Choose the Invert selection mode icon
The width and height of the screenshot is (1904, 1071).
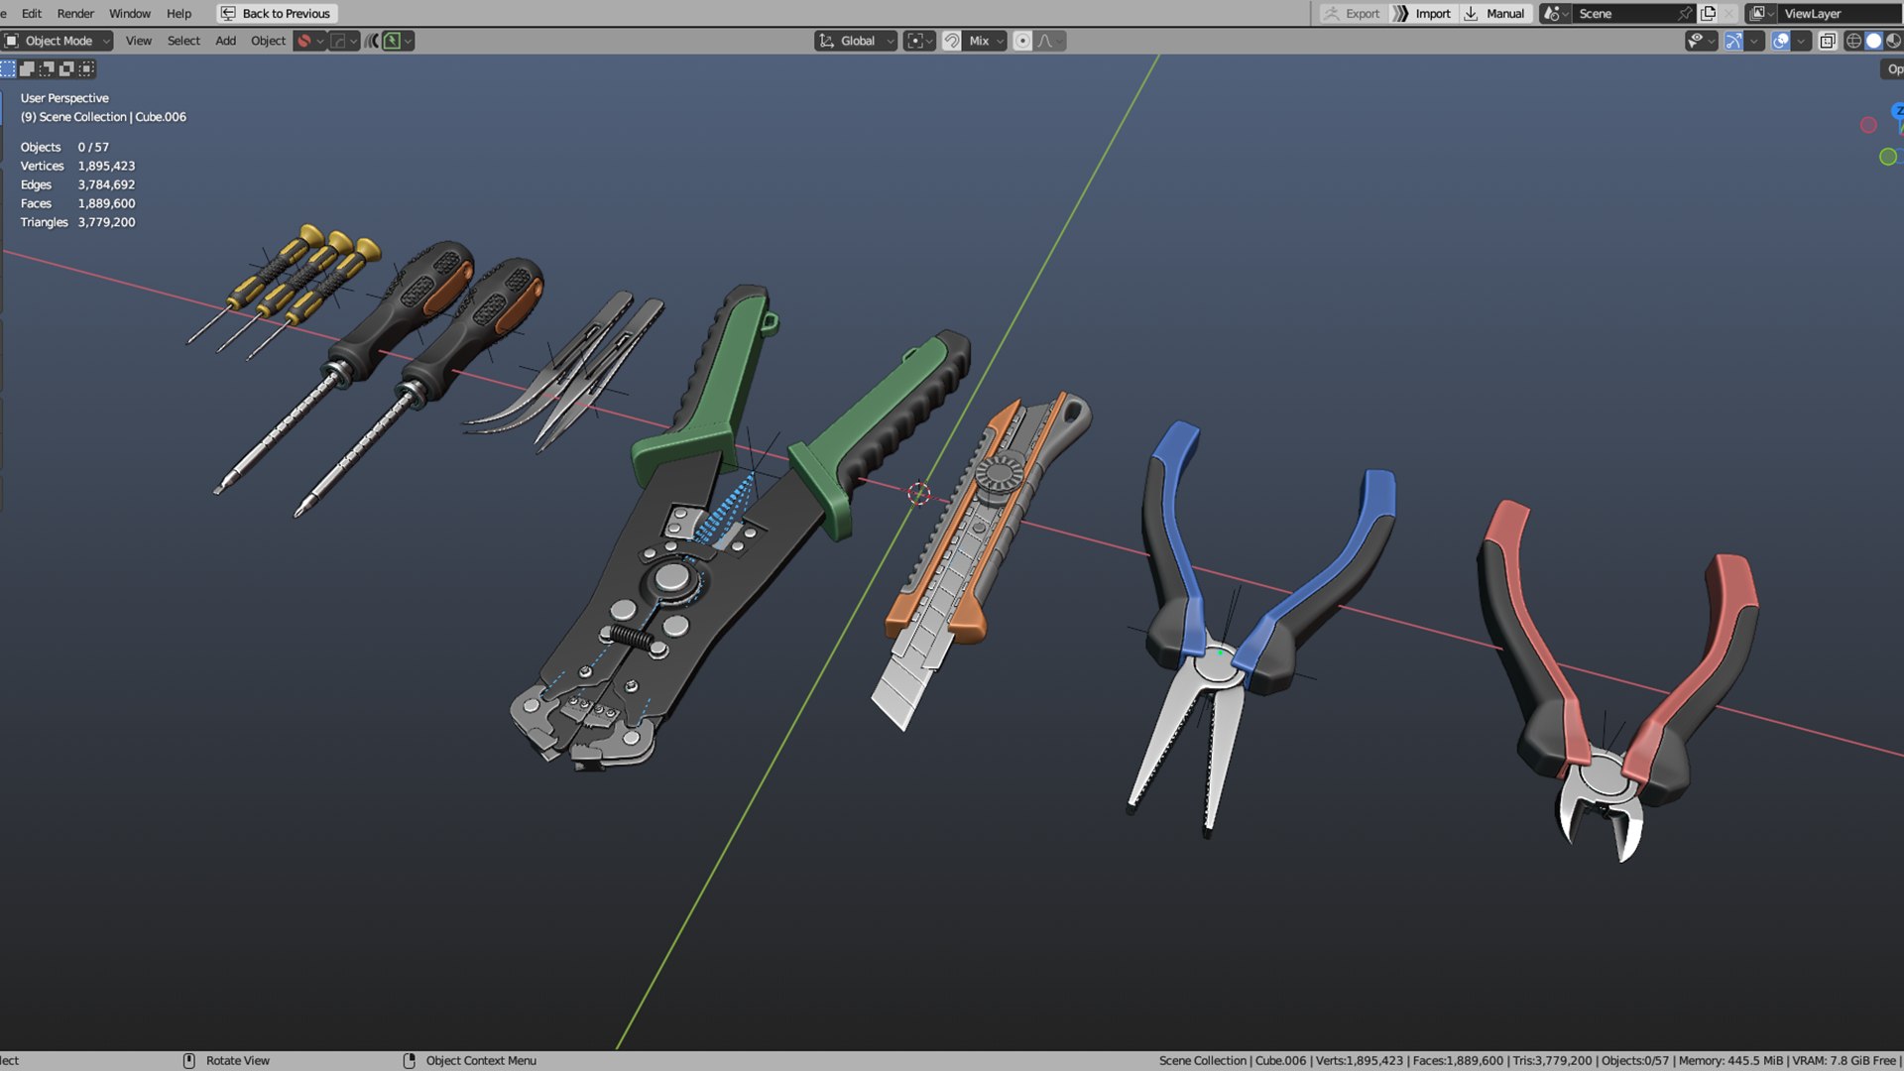pos(66,68)
